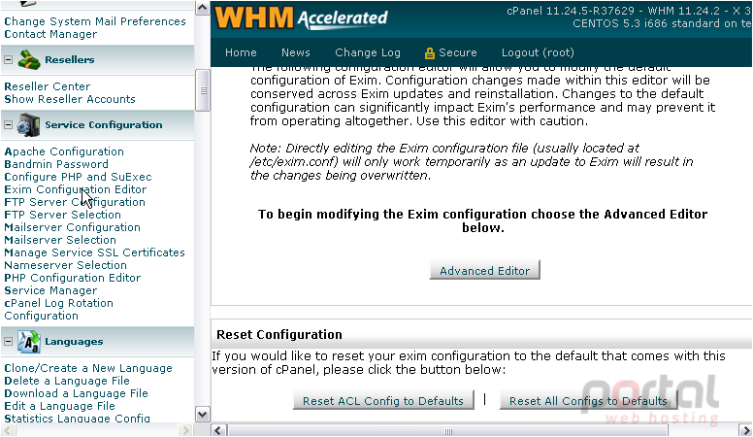Open Contact Manager link
Screen dimensions: 753x437
click(x=50, y=34)
